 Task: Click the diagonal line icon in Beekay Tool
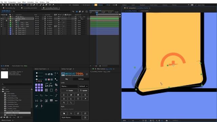pyautogui.click(x=64, y=103)
